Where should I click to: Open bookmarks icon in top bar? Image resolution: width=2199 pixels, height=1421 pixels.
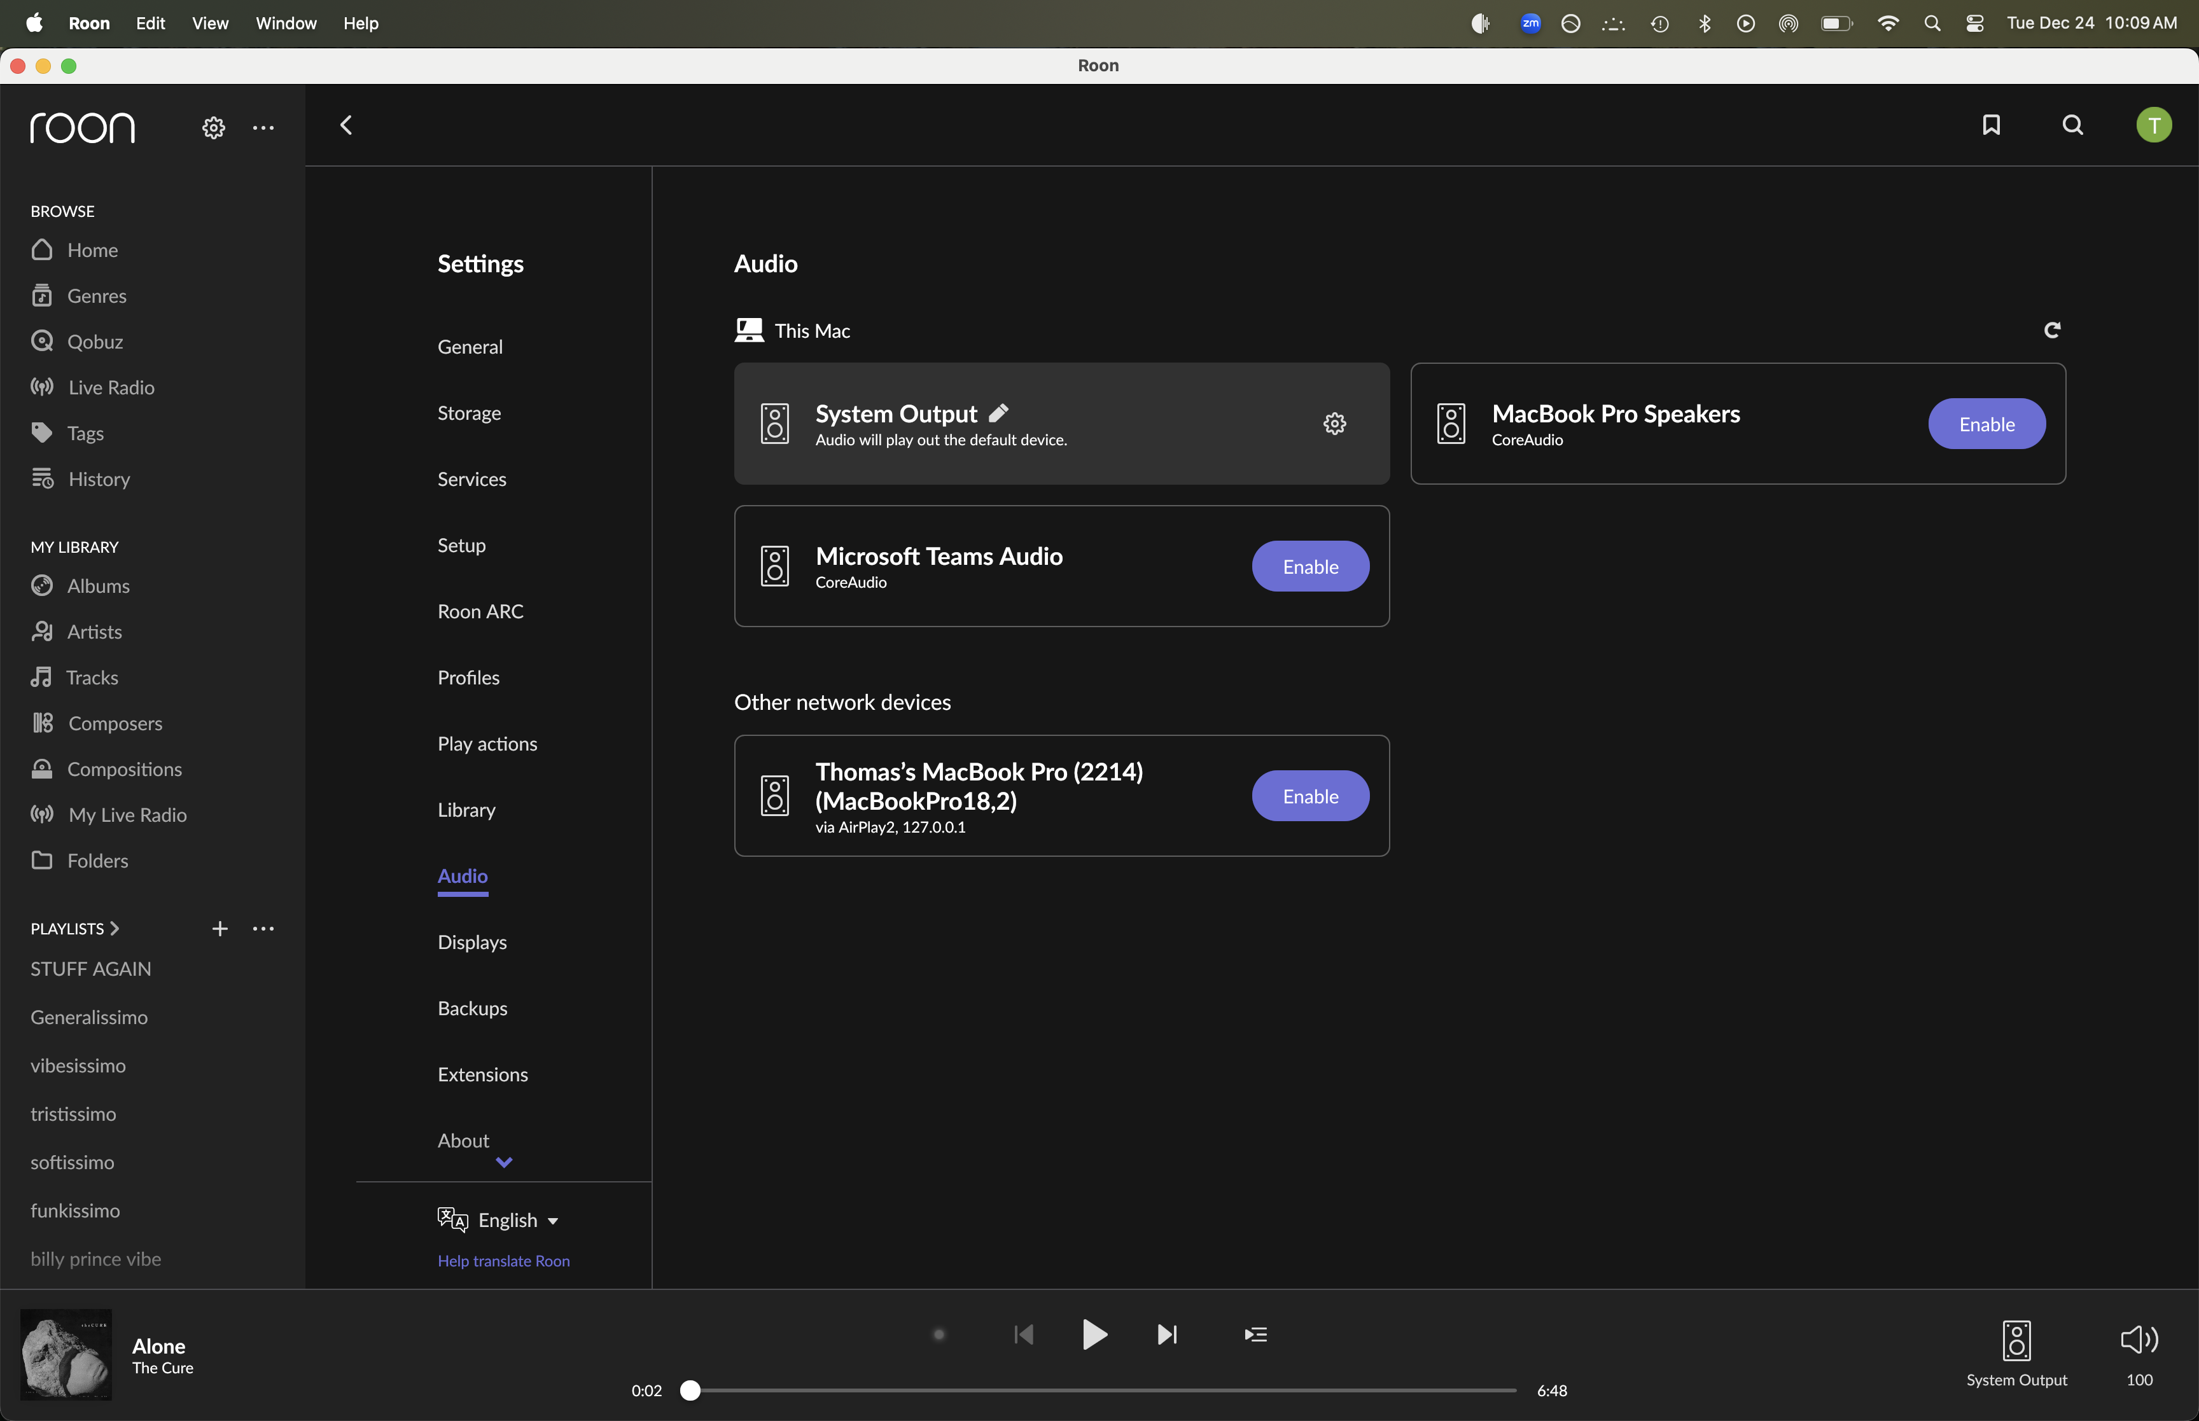(x=1992, y=125)
